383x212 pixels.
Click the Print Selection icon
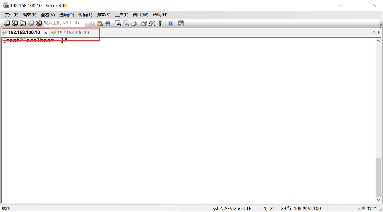click(126, 23)
